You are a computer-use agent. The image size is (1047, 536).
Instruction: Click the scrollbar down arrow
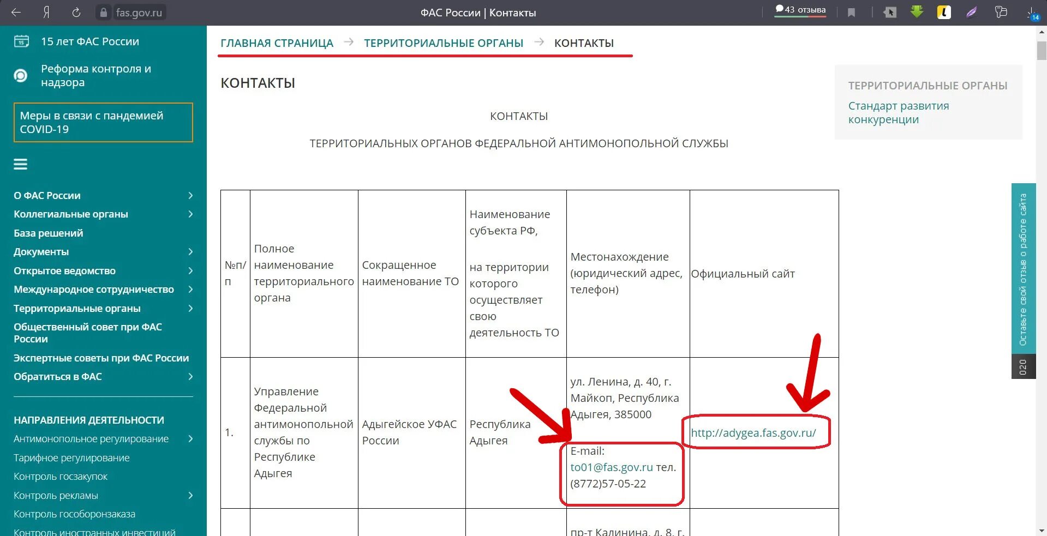pos(1042,531)
